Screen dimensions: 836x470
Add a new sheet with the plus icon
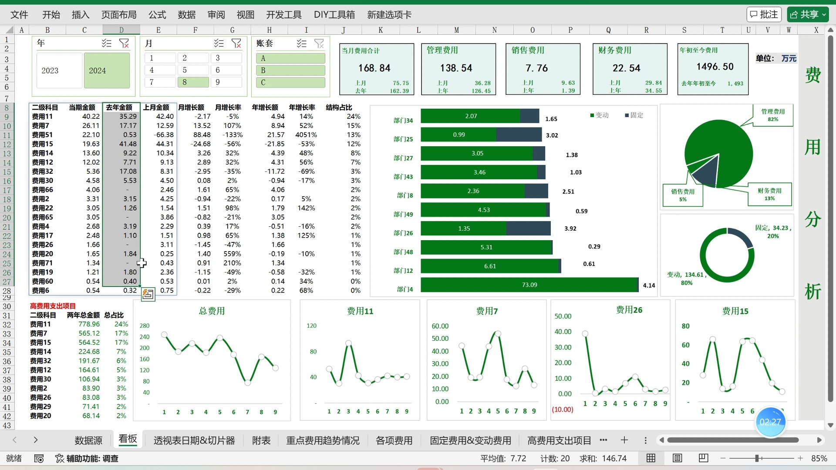click(624, 440)
